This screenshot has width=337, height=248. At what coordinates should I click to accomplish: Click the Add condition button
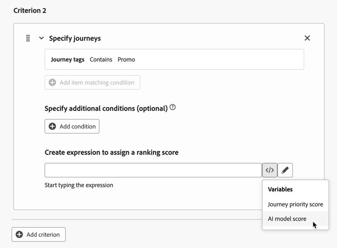tap(72, 126)
